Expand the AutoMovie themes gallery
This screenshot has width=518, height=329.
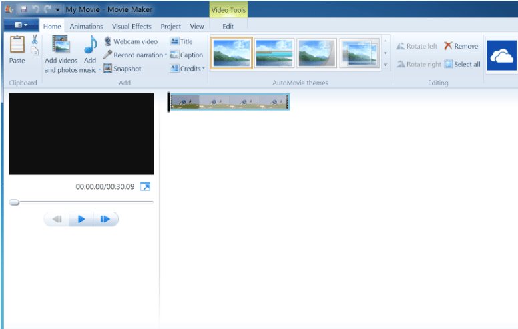pyautogui.click(x=386, y=65)
